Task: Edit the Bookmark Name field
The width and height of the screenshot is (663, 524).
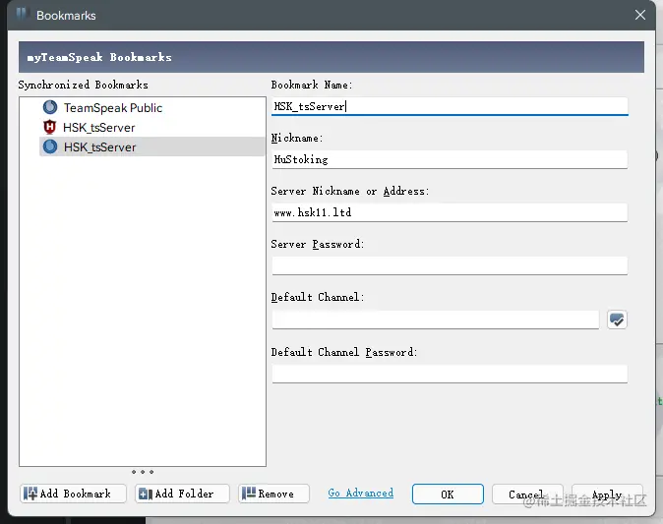Action: pos(450,106)
